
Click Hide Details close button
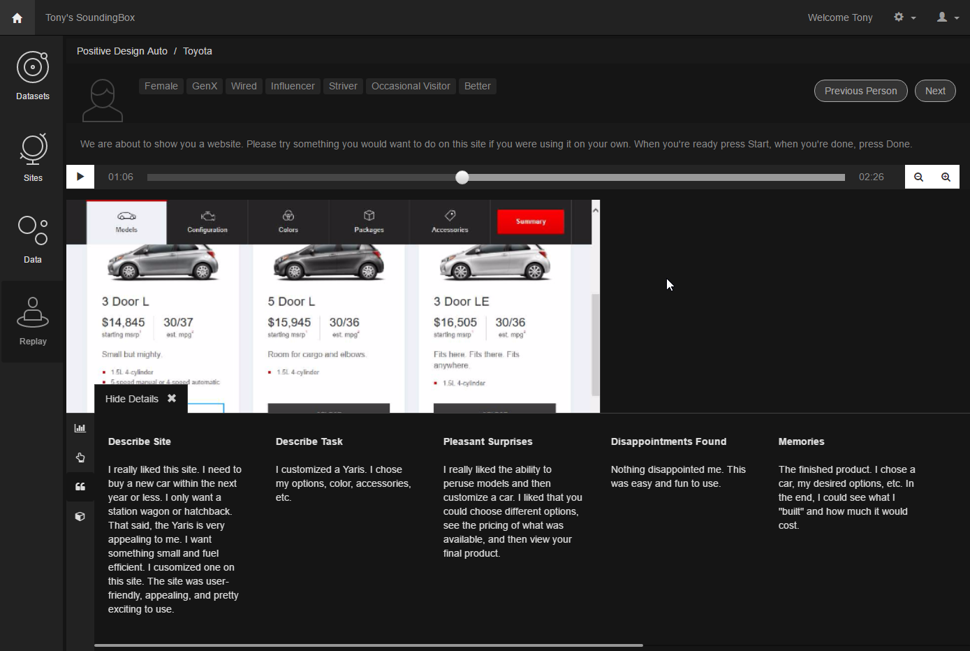(x=172, y=398)
